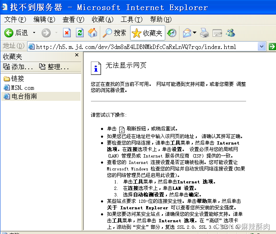Click the info icon beside 无法显示网页
This screenshot has height=234, width=276.
click(x=96, y=68)
